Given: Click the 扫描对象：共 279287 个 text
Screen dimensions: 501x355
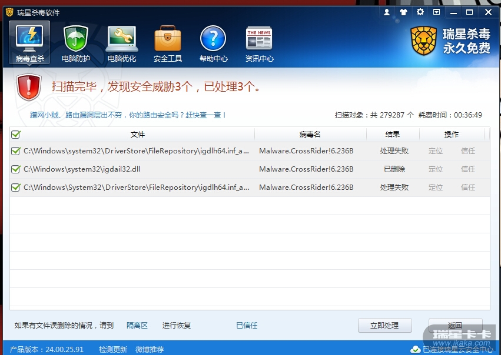Looking at the screenshot, I should (x=374, y=115).
